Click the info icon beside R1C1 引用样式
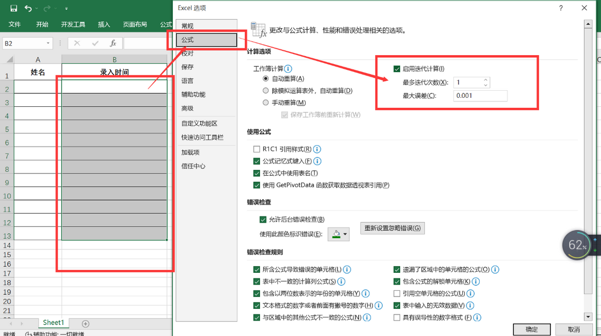This screenshot has width=601, height=336. (317, 149)
